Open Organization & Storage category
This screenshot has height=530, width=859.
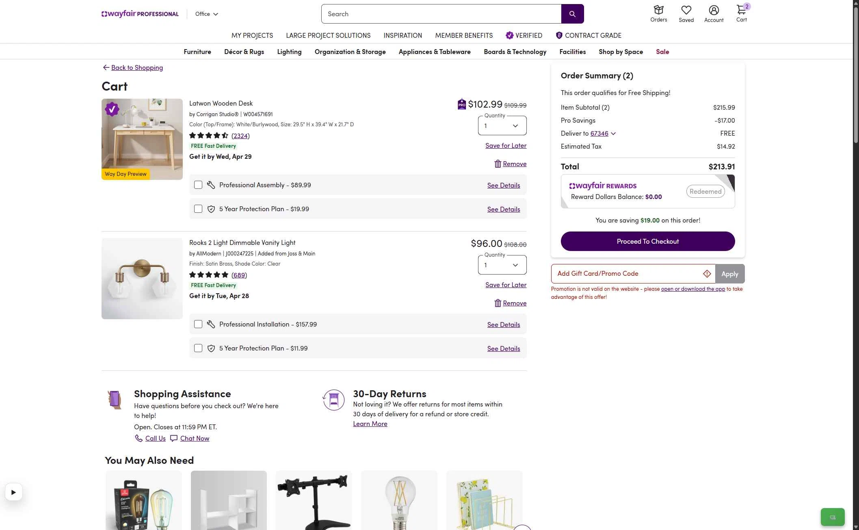(350, 52)
